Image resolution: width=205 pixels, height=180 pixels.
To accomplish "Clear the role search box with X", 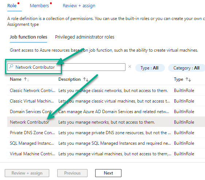I will coord(129,67).
